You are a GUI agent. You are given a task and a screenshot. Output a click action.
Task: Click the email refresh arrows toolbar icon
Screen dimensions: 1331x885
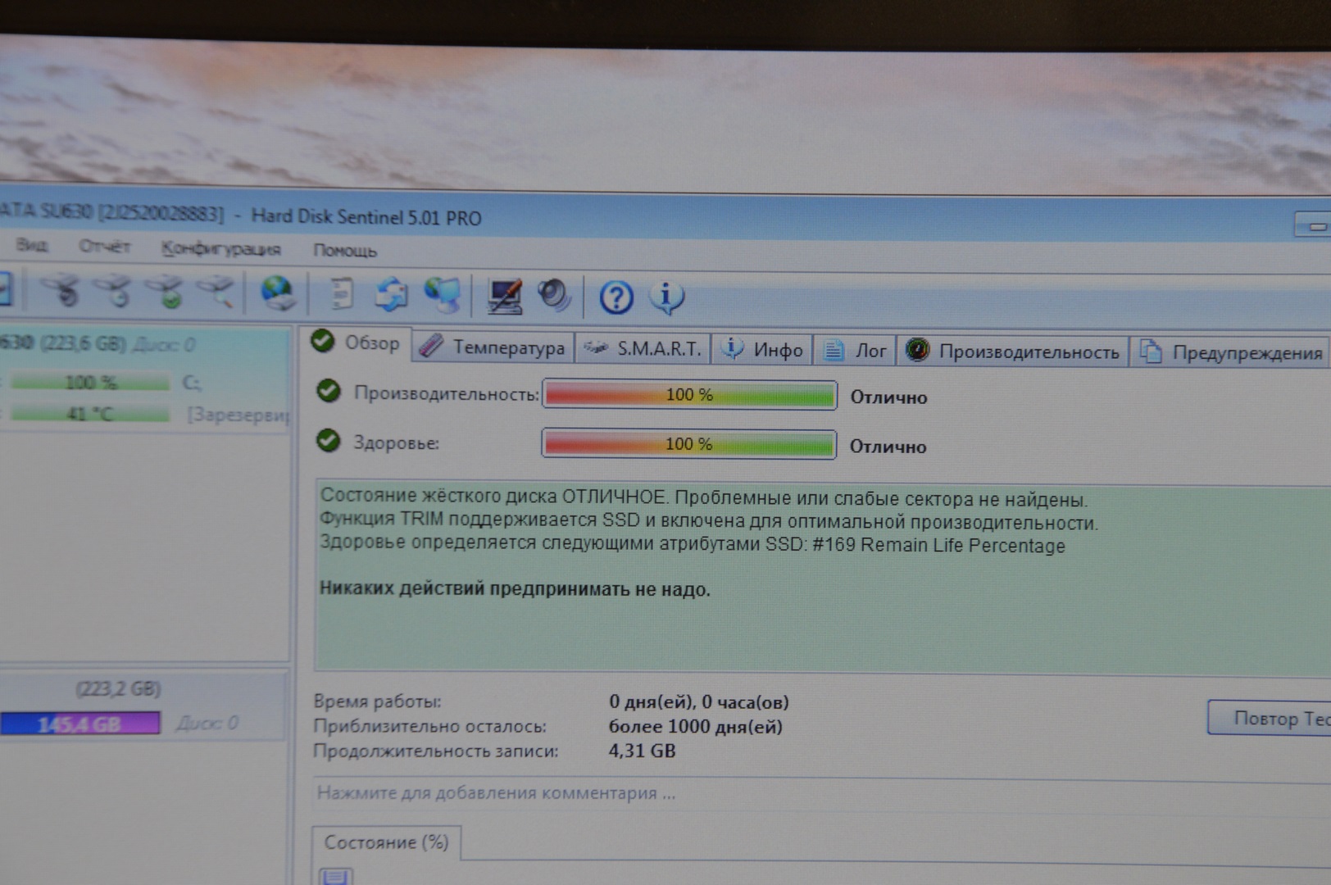(391, 294)
